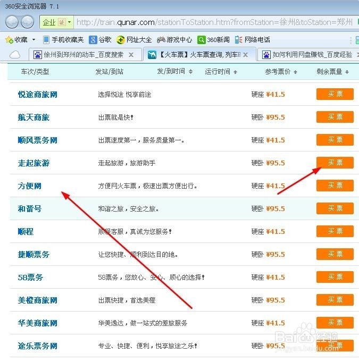359x361 pixels.
Task: Click the browser back arrow button
Action: [x=12, y=22]
